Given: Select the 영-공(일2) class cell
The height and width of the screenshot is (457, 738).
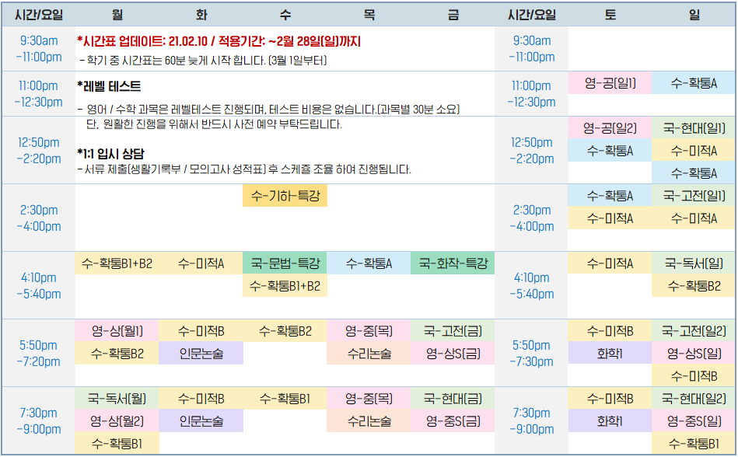Looking at the screenshot, I should 610,128.
